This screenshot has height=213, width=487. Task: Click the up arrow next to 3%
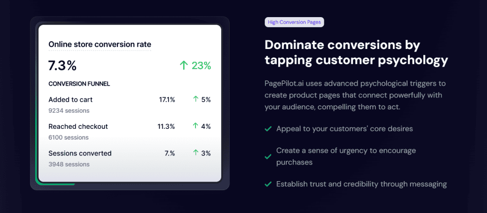coord(195,153)
